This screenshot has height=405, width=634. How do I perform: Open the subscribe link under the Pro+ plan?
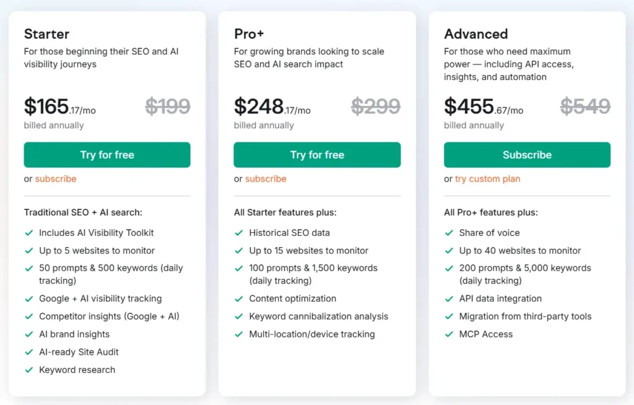(x=266, y=179)
